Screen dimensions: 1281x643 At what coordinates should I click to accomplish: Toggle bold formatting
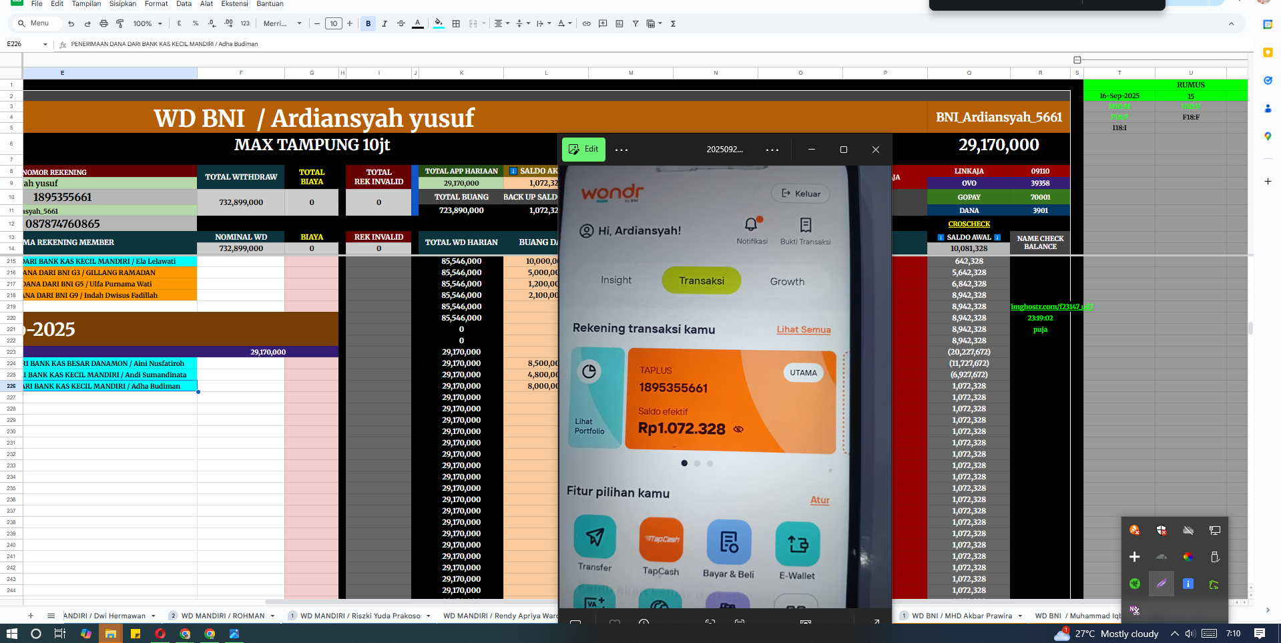pyautogui.click(x=368, y=23)
